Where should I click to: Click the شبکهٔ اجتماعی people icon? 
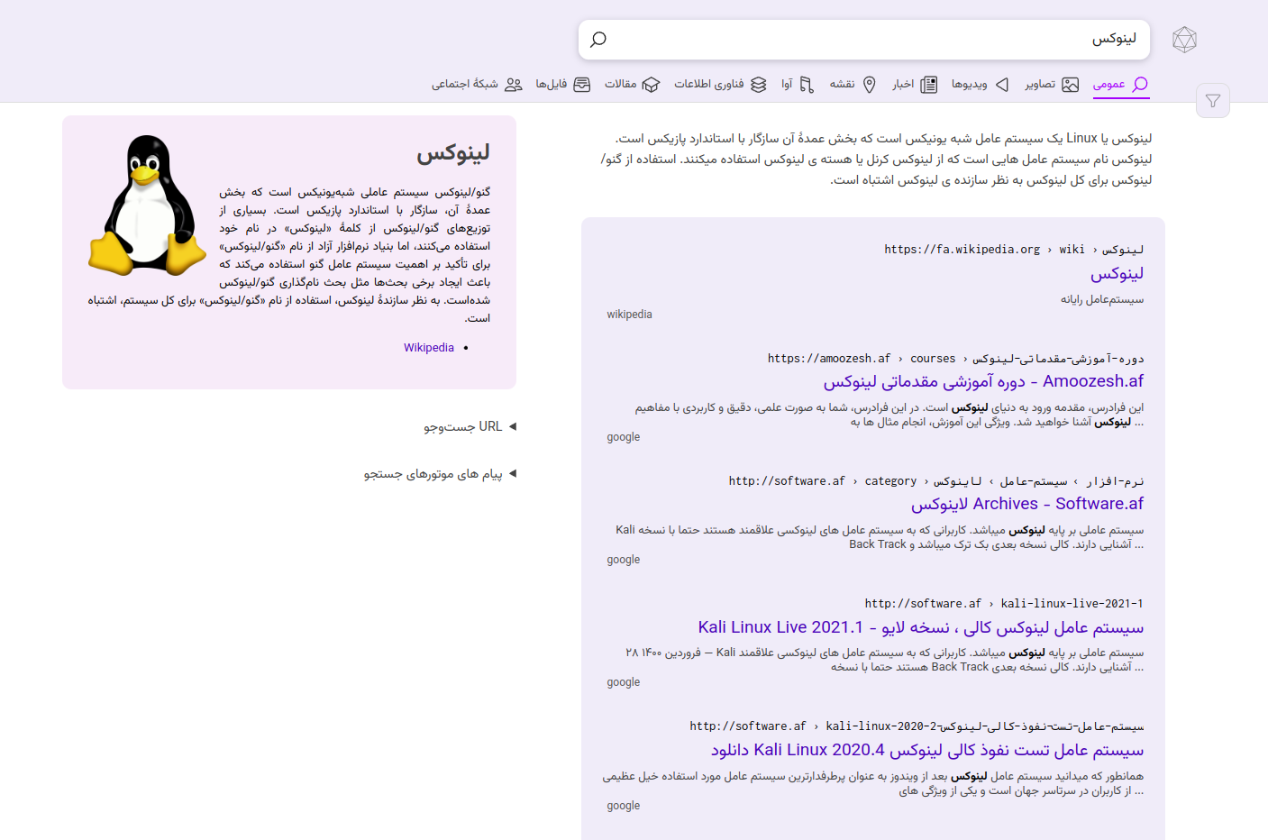tap(514, 84)
